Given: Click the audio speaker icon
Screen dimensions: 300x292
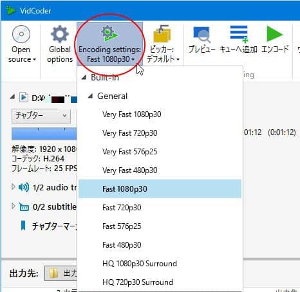Looking at the screenshot, I should click(24, 187).
